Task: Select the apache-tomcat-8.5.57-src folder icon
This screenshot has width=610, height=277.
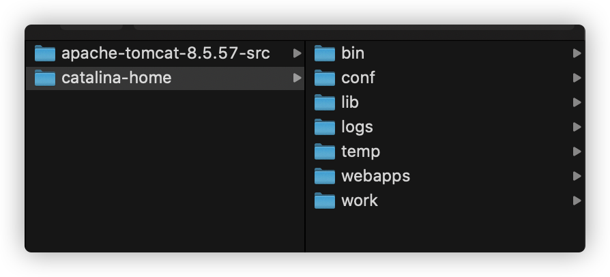Action: (x=45, y=53)
